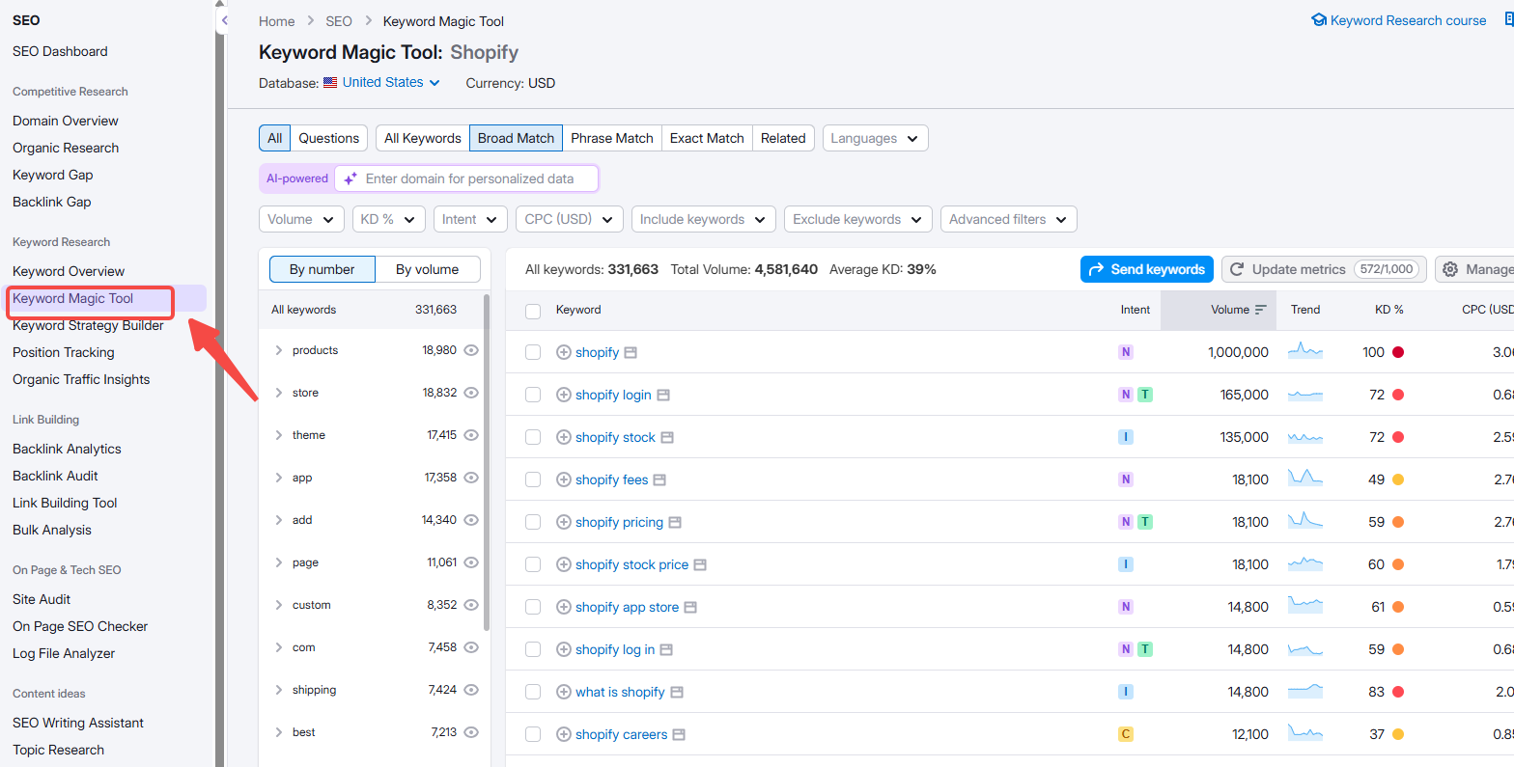Viewport: 1514px width, 767px height.
Task: Check the box for 'shopify careers' row
Action: pyautogui.click(x=533, y=734)
